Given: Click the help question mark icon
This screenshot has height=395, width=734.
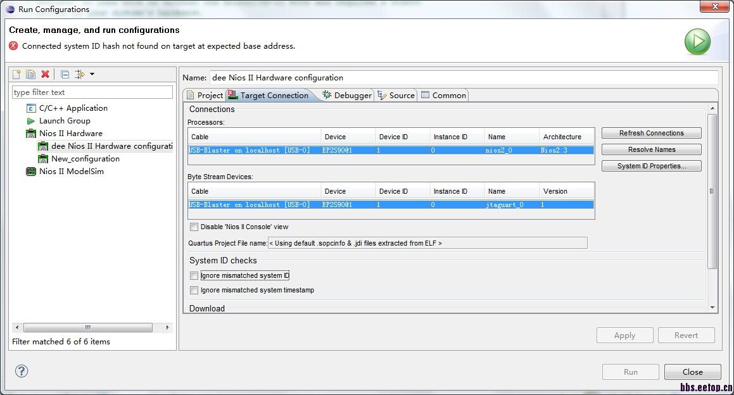Looking at the screenshot, I should (22, 371).
